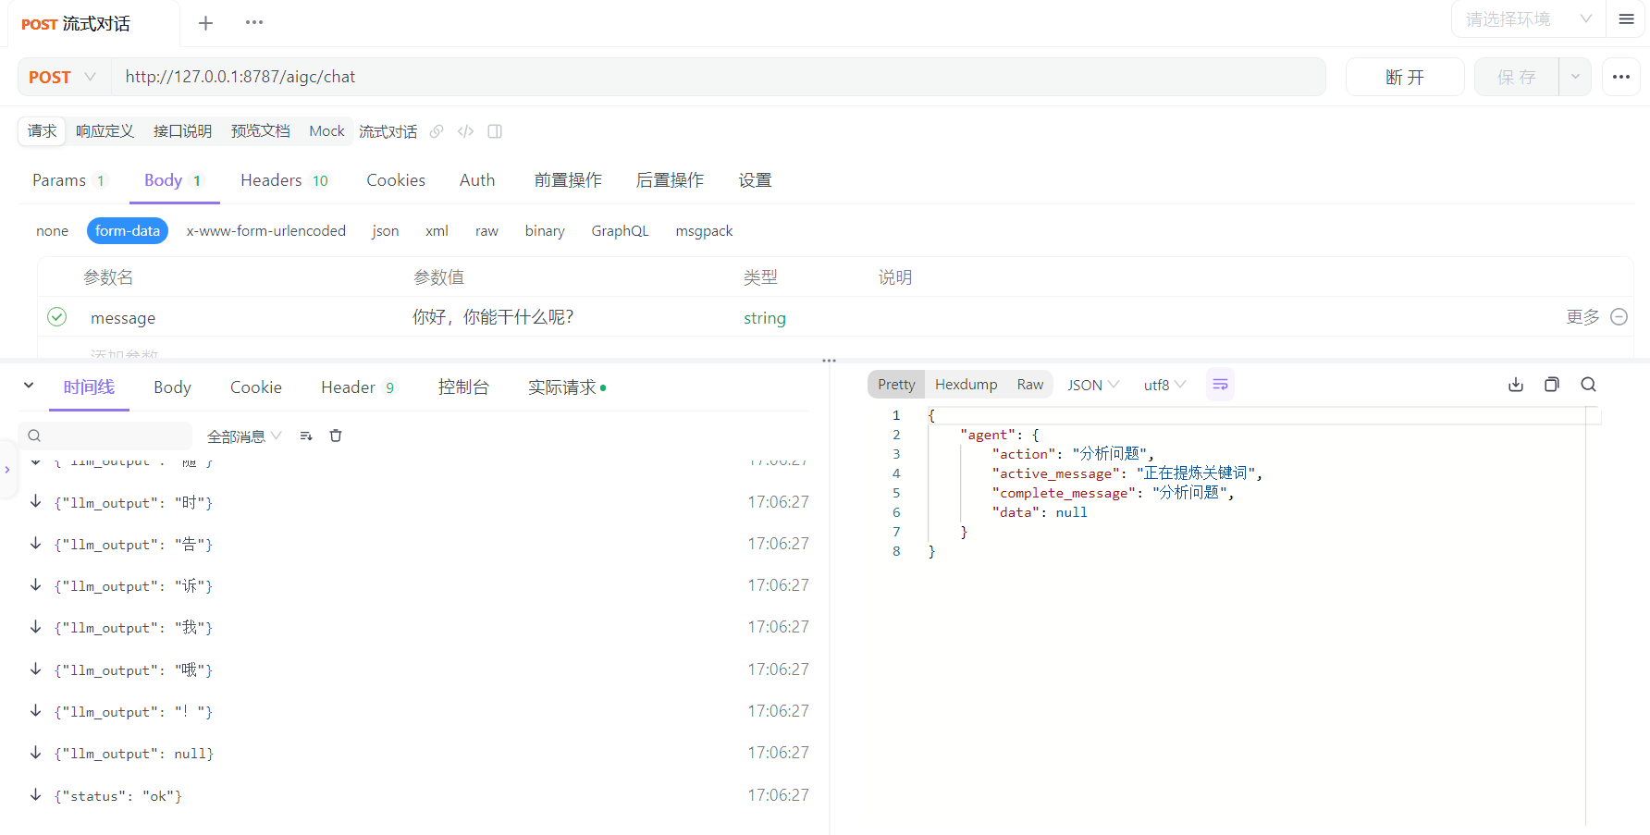Expand the save button dropdown arrow
1650x835 pixels.
tap(1575, 77)
